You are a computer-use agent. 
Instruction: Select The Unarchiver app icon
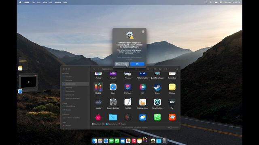tap(142, 102)
